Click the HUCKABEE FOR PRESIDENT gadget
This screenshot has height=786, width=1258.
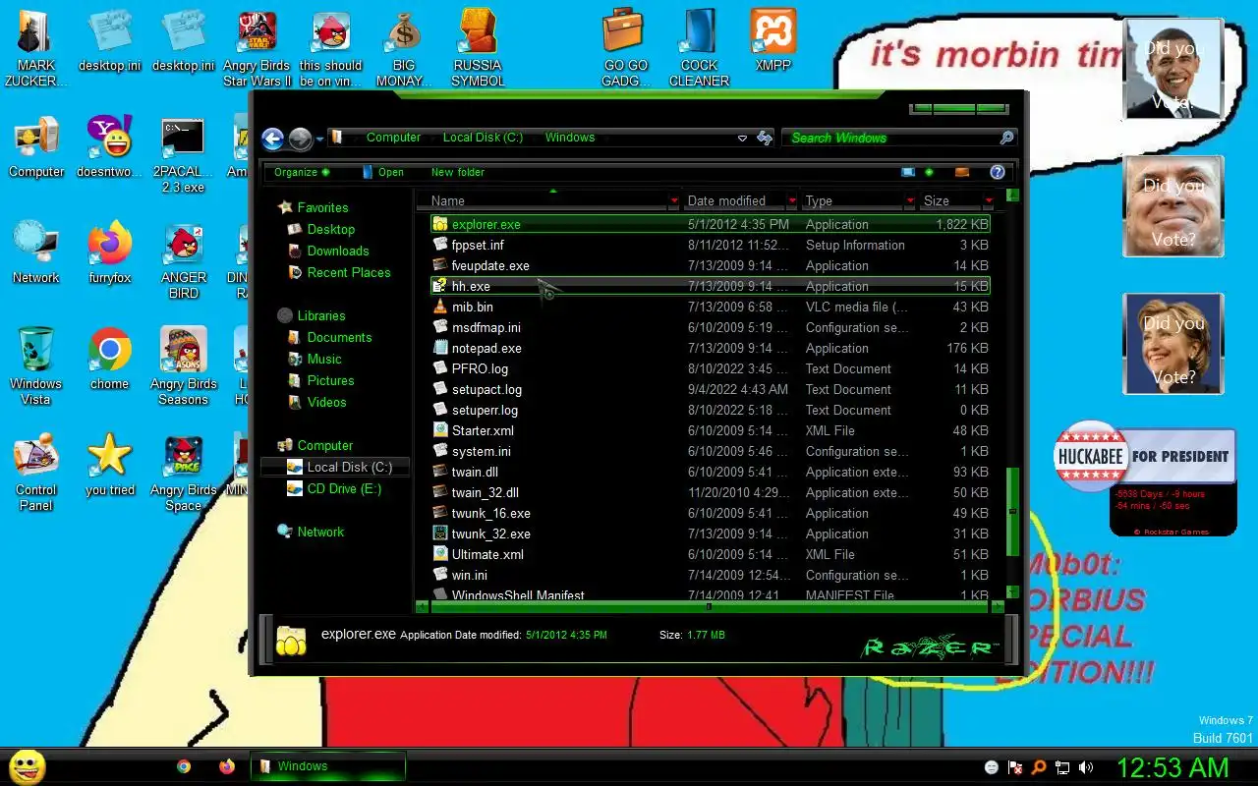1144,457
